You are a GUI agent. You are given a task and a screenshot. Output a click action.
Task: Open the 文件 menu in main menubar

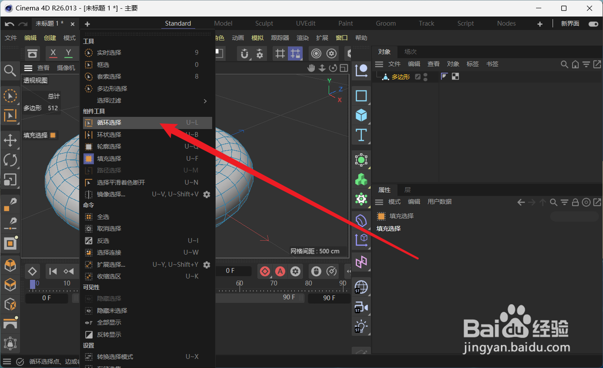click(x=11, y=38)
